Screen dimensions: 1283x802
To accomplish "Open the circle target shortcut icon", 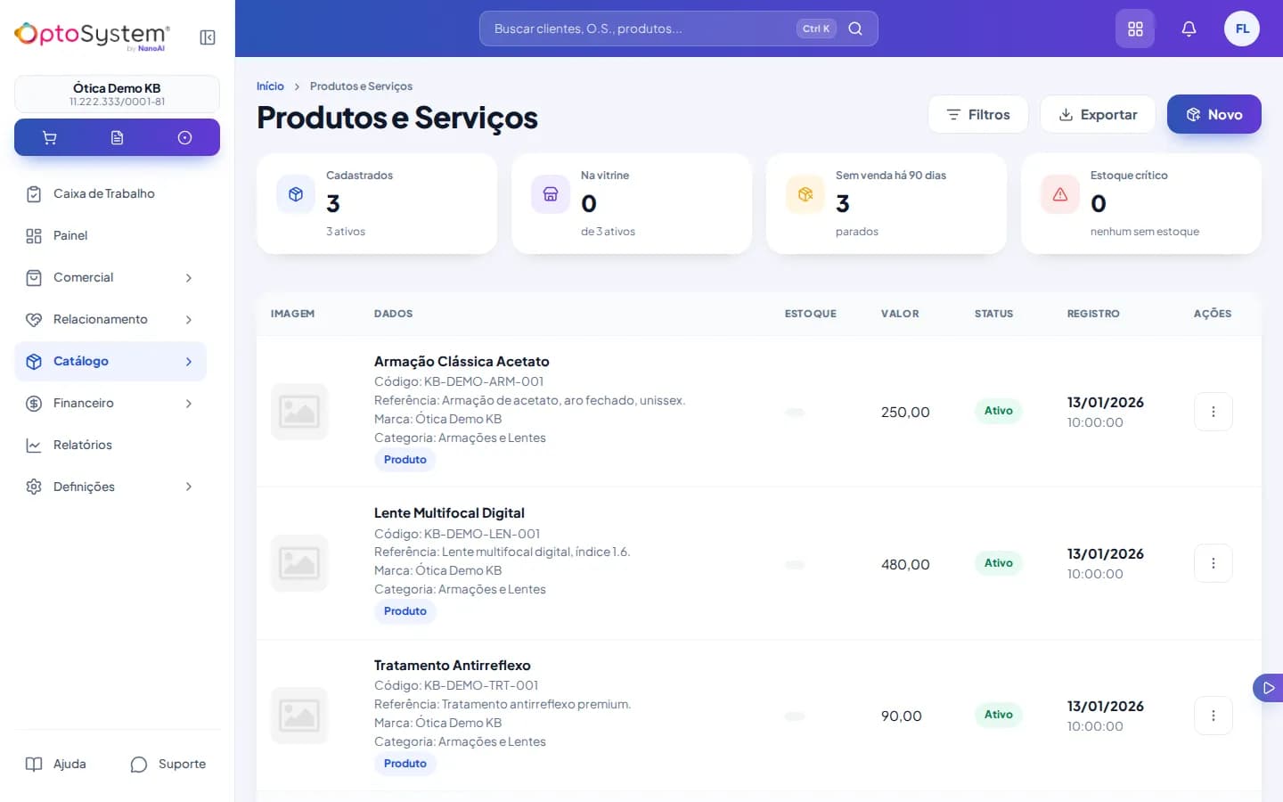I will point(184,137).
